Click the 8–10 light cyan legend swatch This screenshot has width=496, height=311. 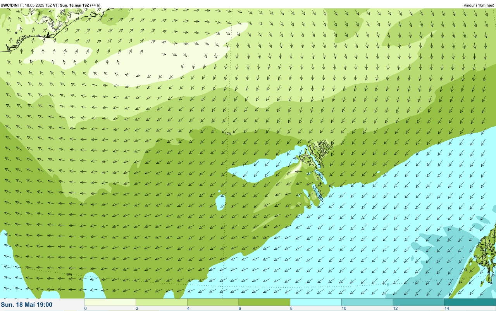pyautogui.click(x=316, y=302)
